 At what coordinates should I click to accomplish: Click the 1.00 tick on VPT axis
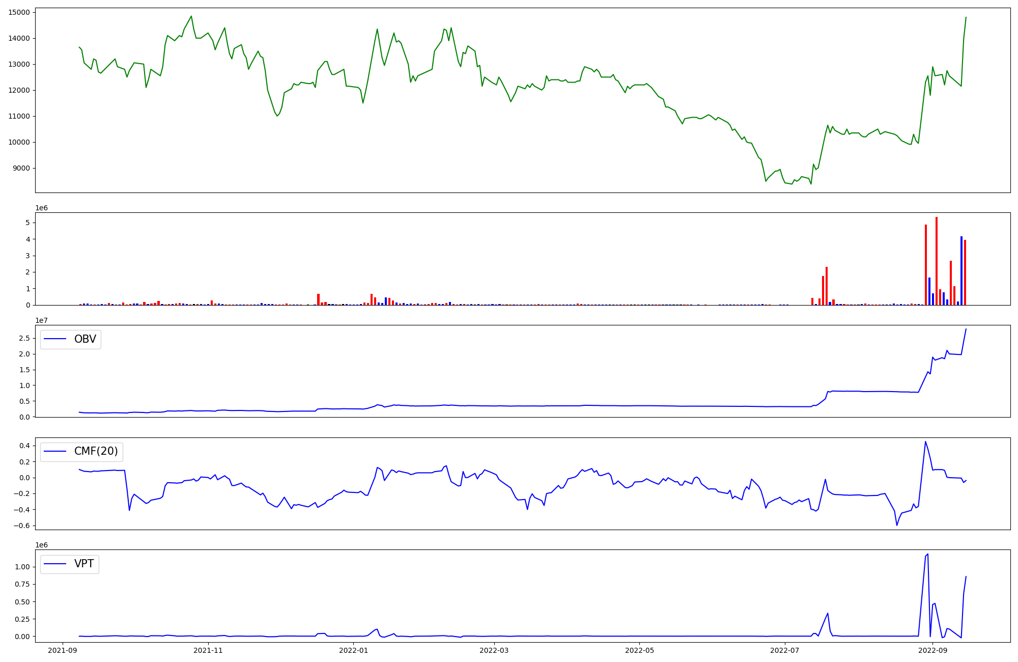pos(22,567)
